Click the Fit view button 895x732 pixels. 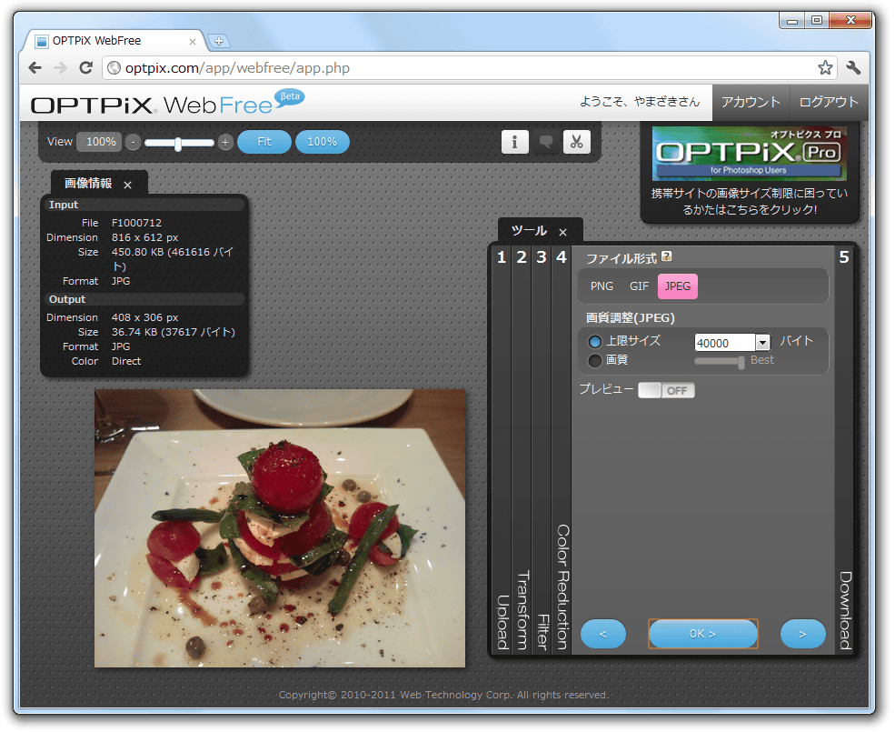[264, 142]
